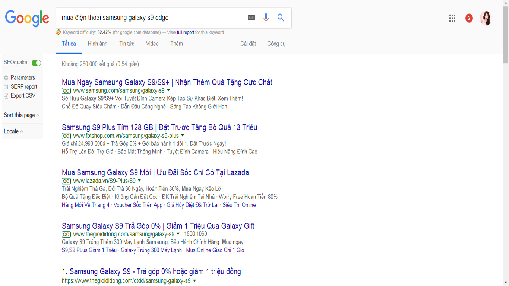Switch to Video tab
This screenshot has height=286, width=509.
pyautogui.click(x=152, y=44)
